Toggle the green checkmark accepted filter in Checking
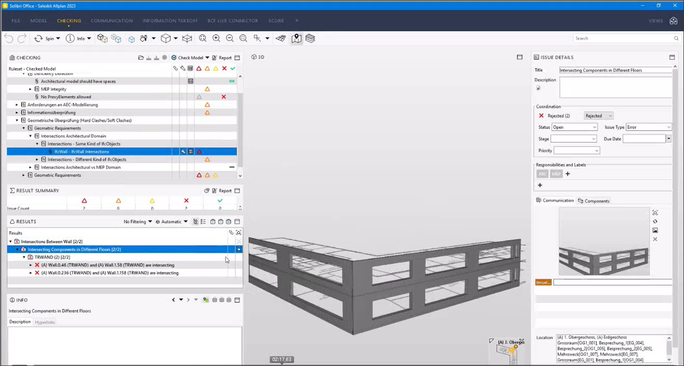 pyautogui.click(x=233, y=69)
